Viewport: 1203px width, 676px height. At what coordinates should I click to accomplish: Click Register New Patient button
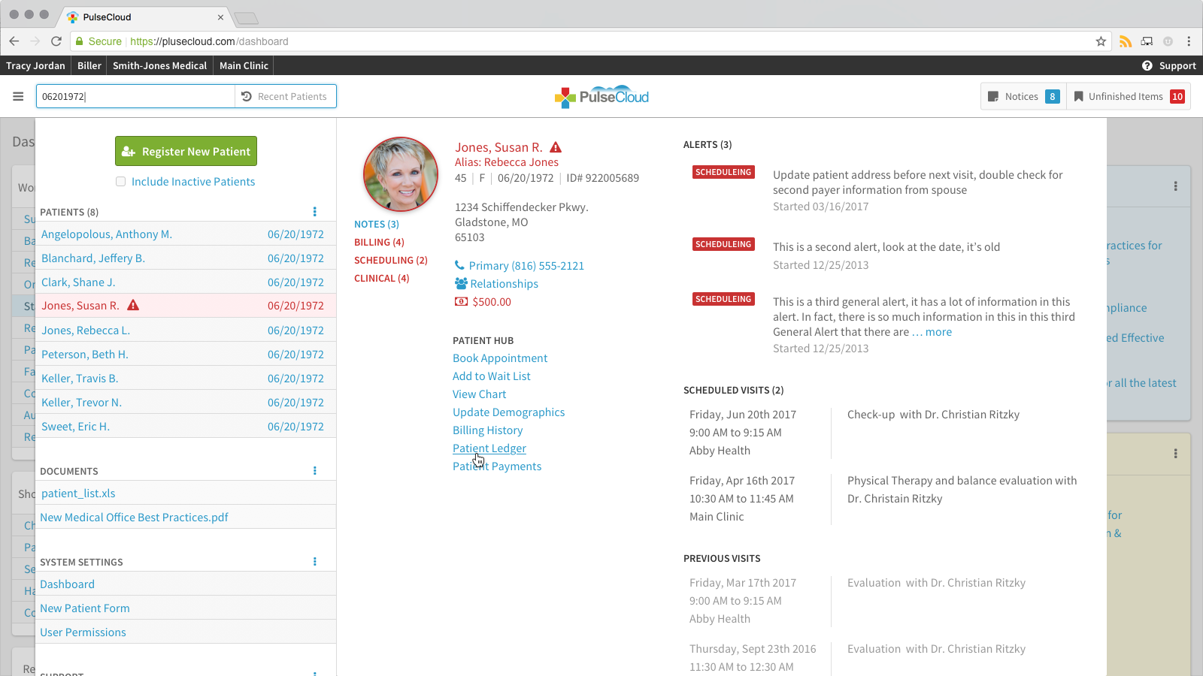click(x=186, y=151)
